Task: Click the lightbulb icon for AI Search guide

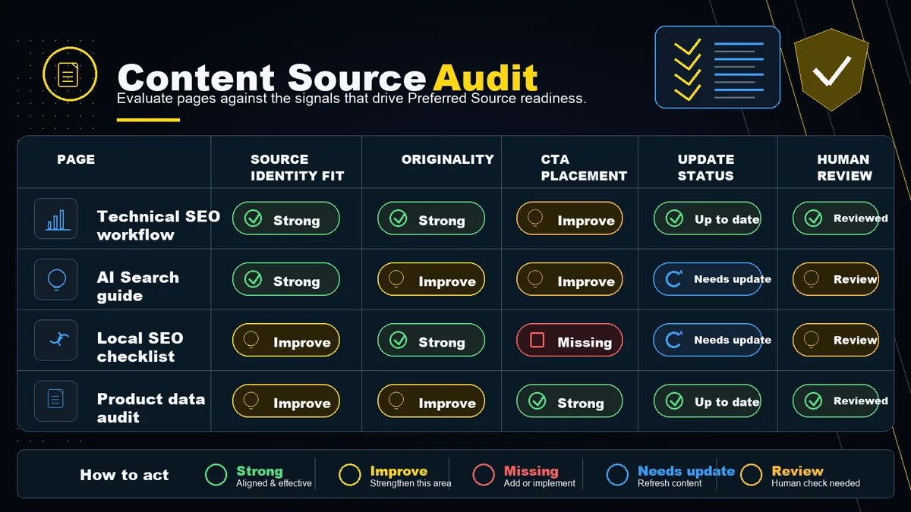Action: point(56,280)
